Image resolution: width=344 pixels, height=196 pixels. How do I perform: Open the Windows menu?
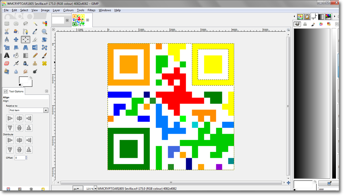coord(105,10)
